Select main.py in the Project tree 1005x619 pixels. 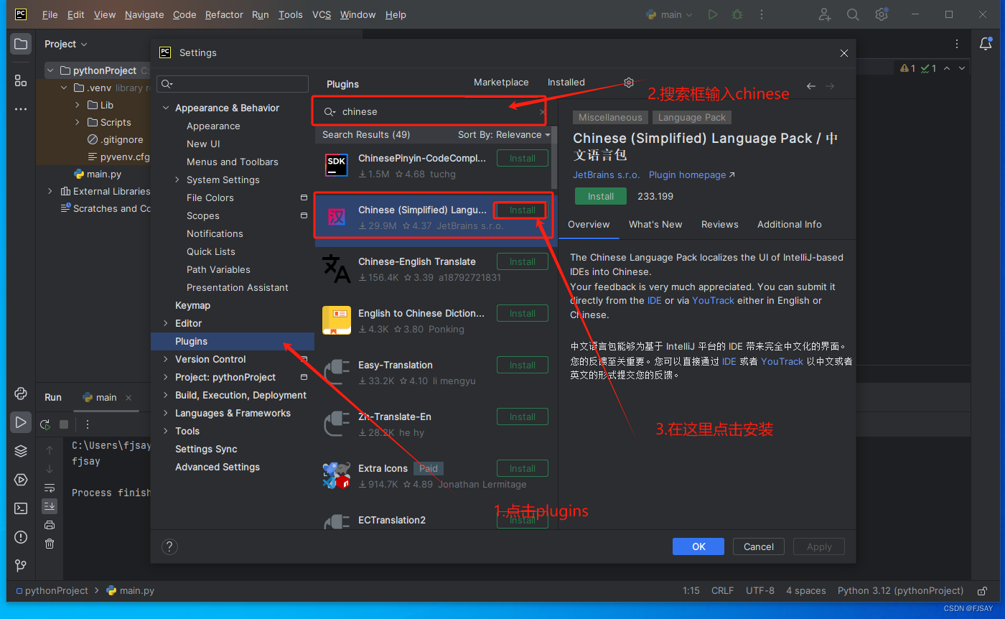[97, 174]
